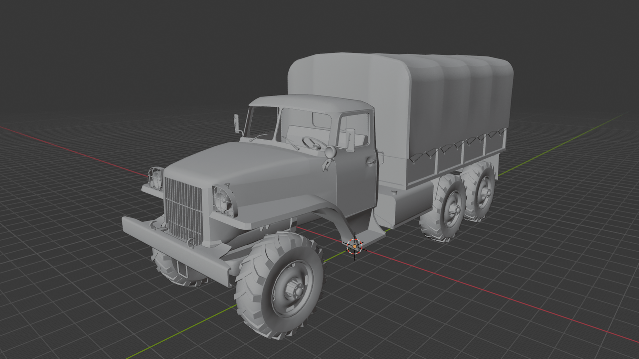The height and width of the screenshot is (359, 639).
Task: Click the 3D cursor crosshair marker
Action: [354, 246]
